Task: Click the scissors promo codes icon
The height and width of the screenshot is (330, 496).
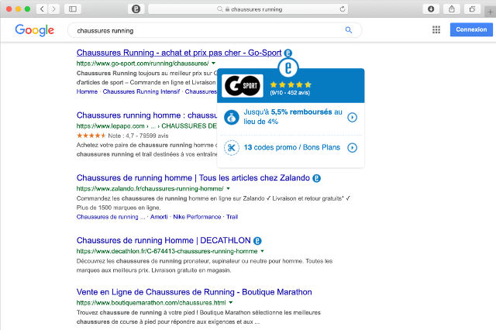Action: click(232, 148)
